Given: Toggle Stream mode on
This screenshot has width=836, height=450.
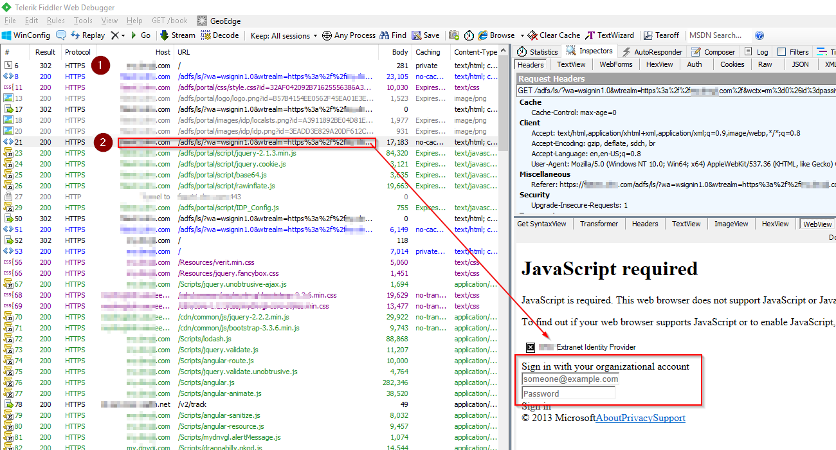Looking at the screenshot, I should [x=177, y=35].
